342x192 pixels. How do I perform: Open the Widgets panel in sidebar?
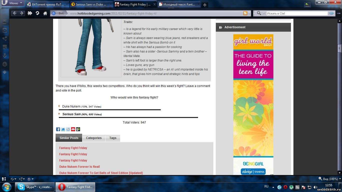[x=5, y=30]
